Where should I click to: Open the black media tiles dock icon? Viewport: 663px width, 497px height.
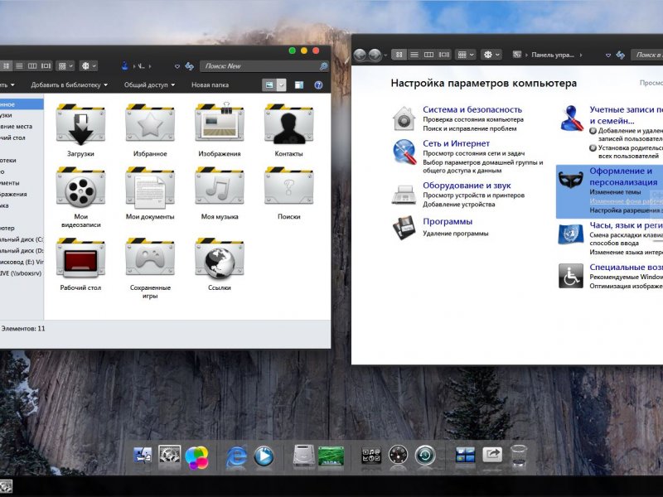371,456
